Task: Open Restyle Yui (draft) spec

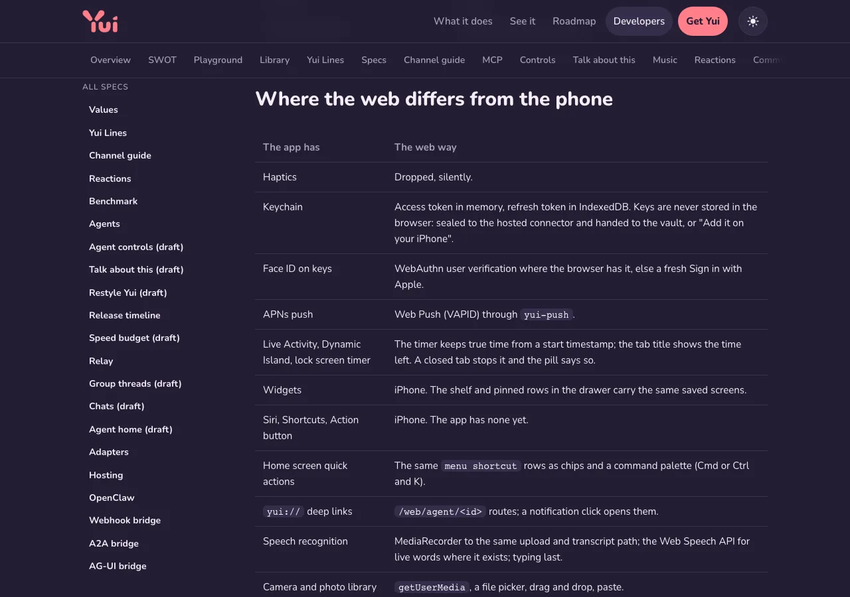Action: [x=128, y=293]
